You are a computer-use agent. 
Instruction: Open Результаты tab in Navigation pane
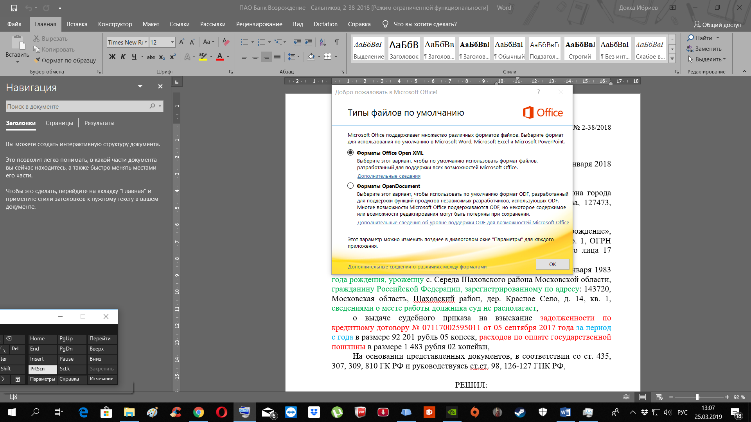99,123
